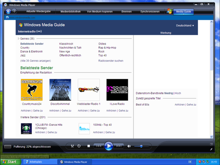Click the Back navigation arrow
The height and width of the screenshot is (165, 220).
(8, 11)
